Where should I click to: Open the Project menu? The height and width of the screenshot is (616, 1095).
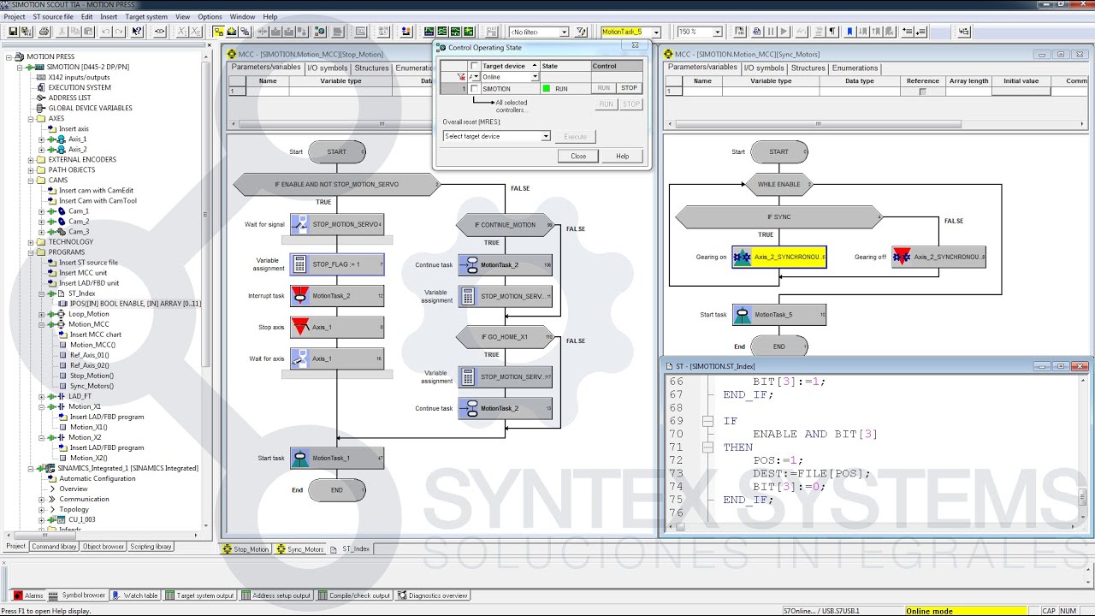coord(14,16)
